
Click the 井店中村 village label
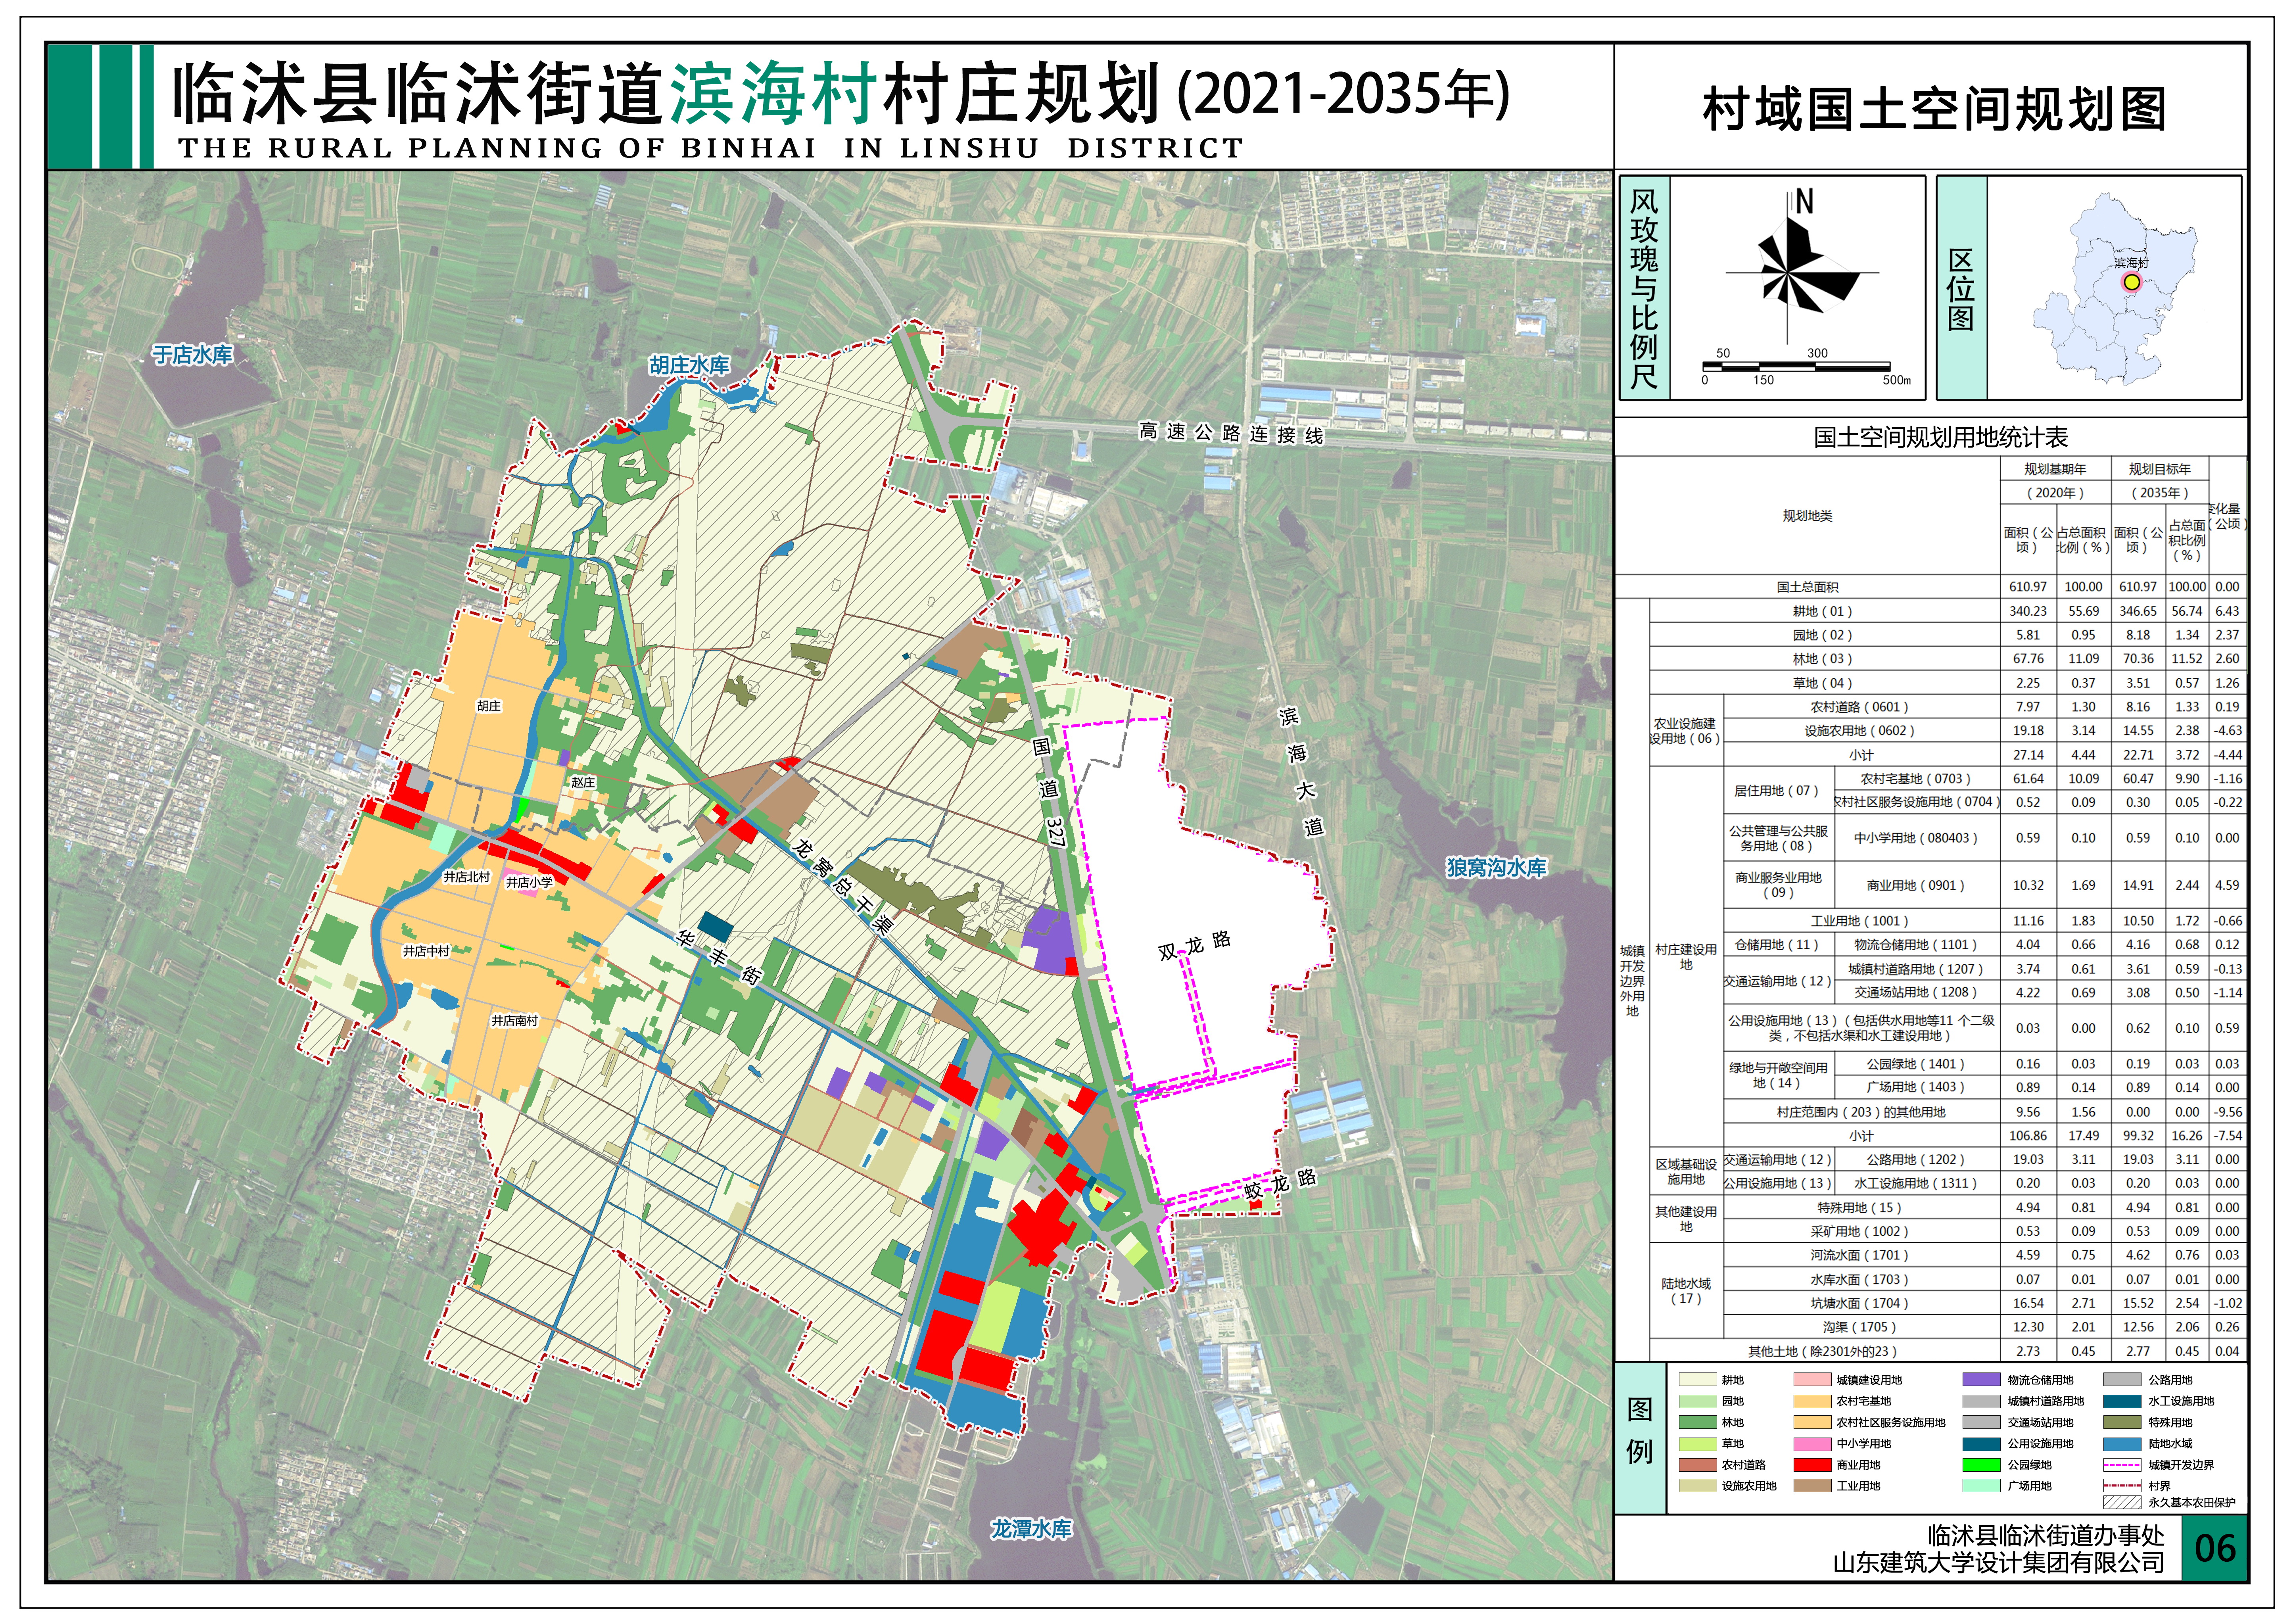click(426, 951)
